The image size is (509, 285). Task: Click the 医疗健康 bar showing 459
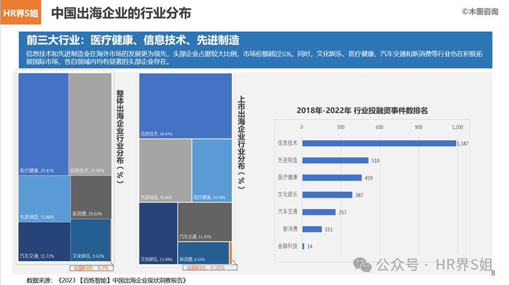click(x=331, y=177)
